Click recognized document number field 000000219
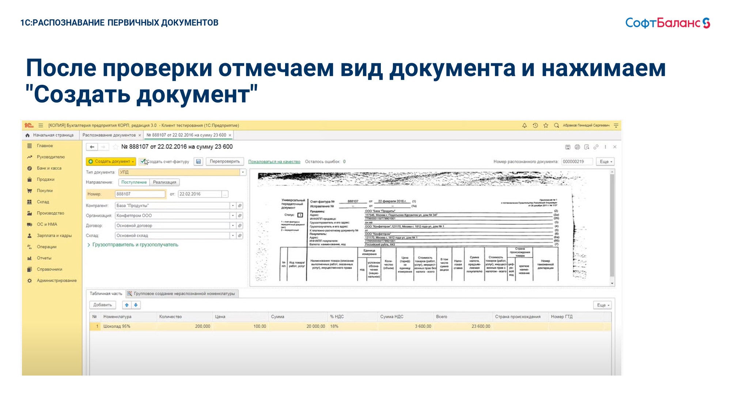The width and height of the screenshot is (731, 411). click(577, 161)
